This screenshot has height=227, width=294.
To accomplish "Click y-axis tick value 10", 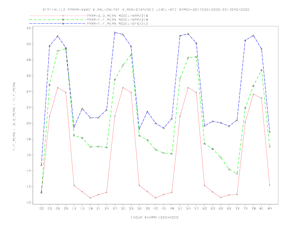I will tap(29, 203).
